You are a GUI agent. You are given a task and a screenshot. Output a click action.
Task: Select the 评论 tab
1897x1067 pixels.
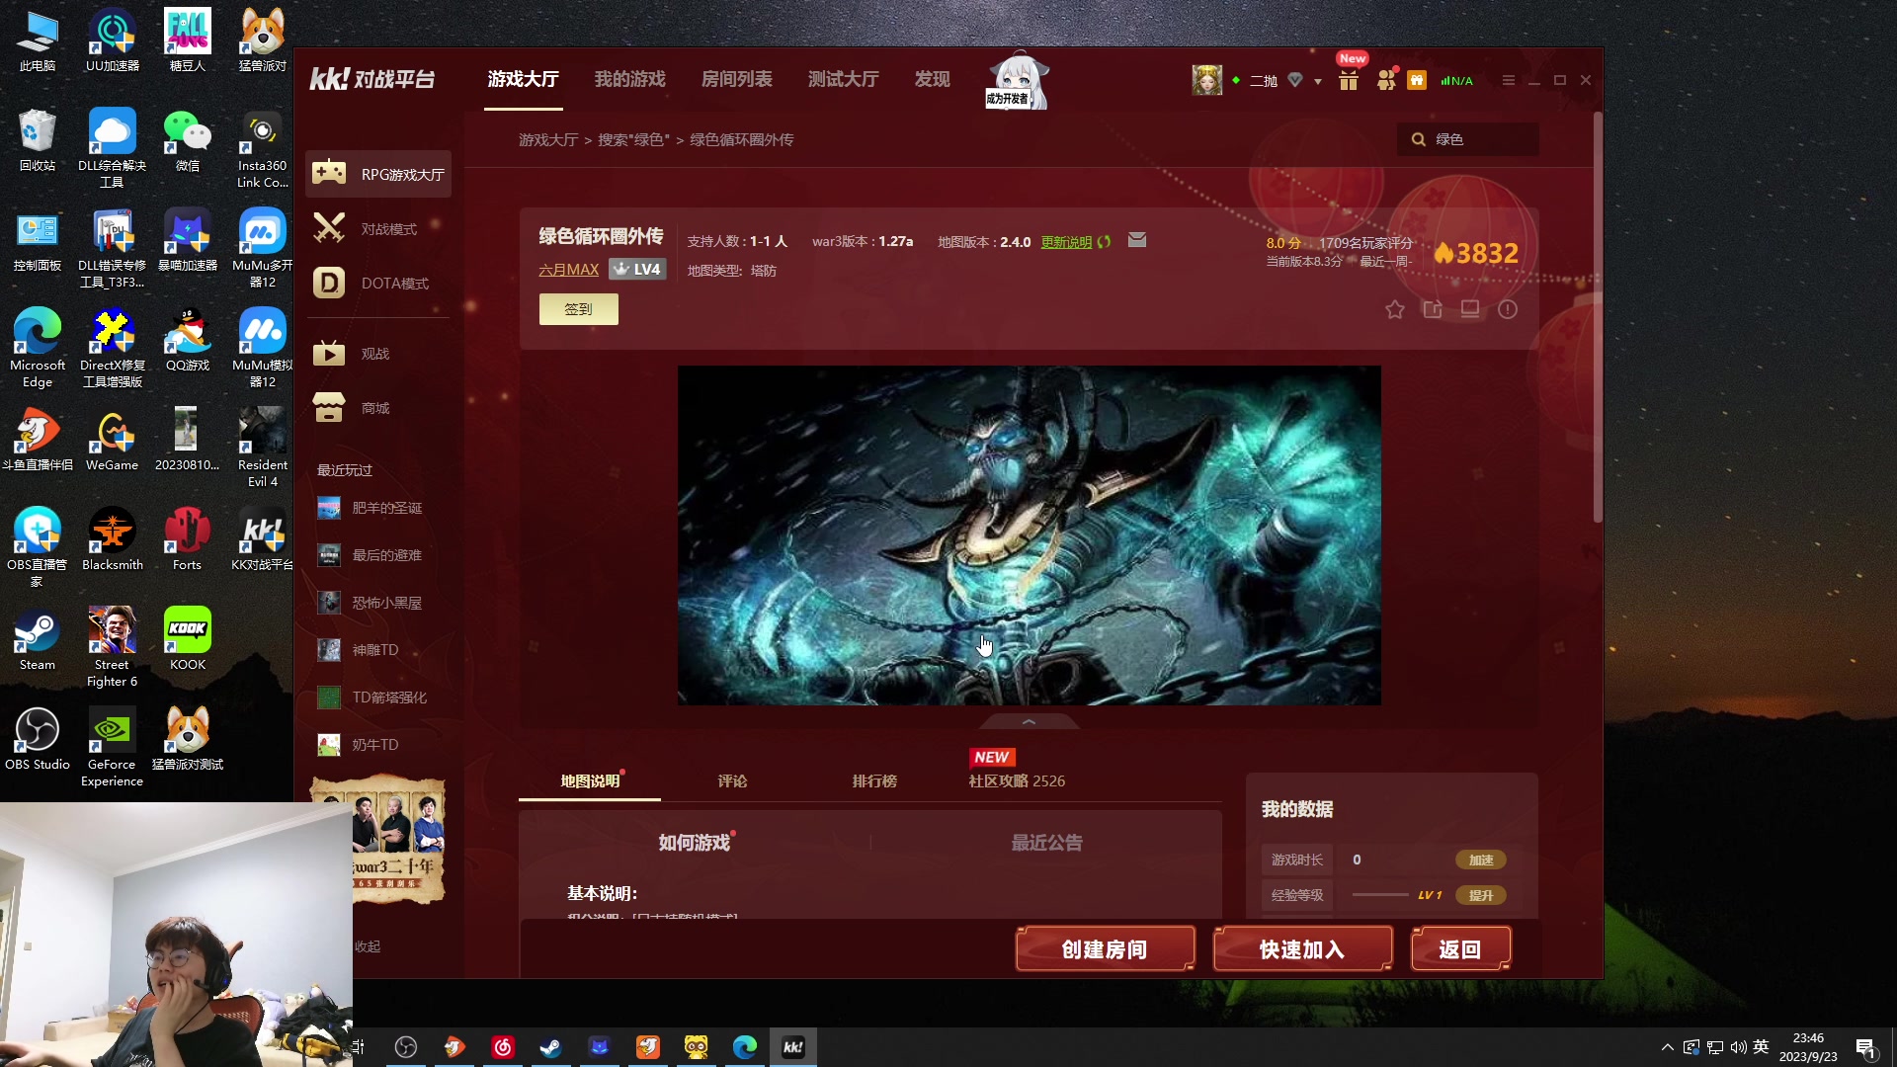(732, 781)
